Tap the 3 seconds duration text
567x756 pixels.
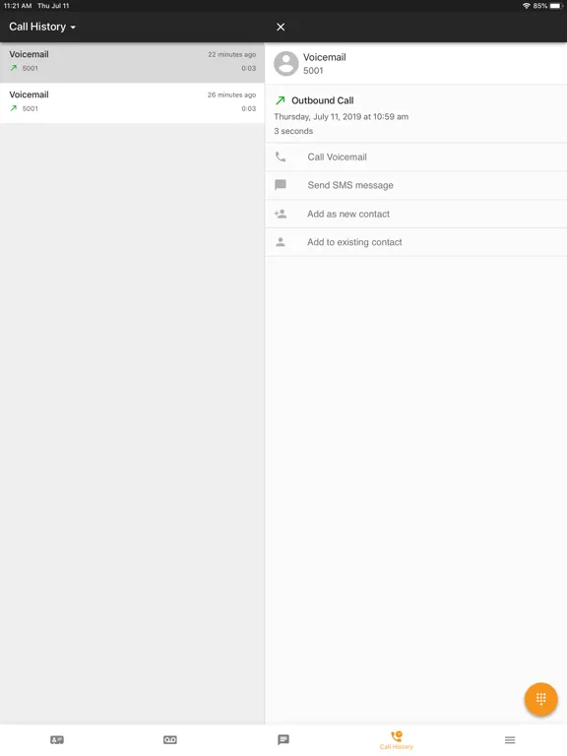[x=293, y=131]
